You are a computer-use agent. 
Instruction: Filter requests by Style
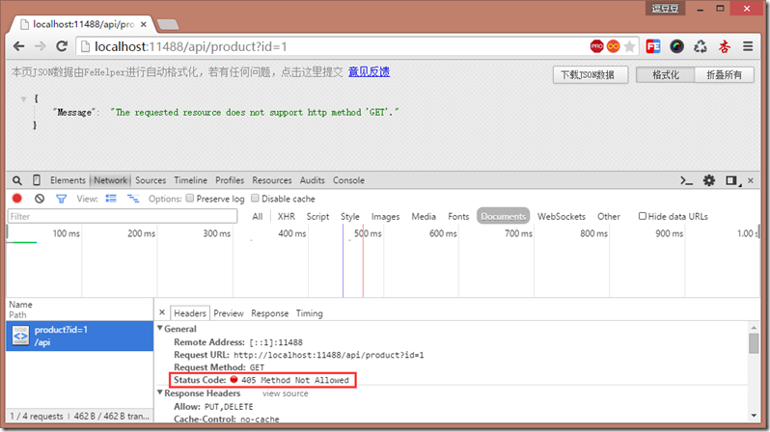point(350,217)
